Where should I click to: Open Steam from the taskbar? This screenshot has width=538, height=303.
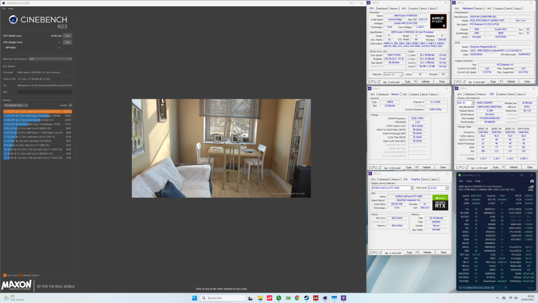tap(306, 298)
